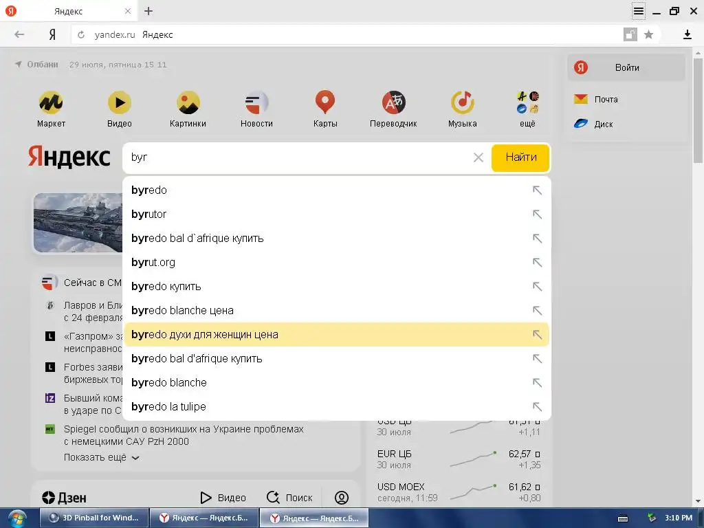704x528 pixels.
Task: Click the spaceship promo thumbnail
Action: click(x=78, y=223)
